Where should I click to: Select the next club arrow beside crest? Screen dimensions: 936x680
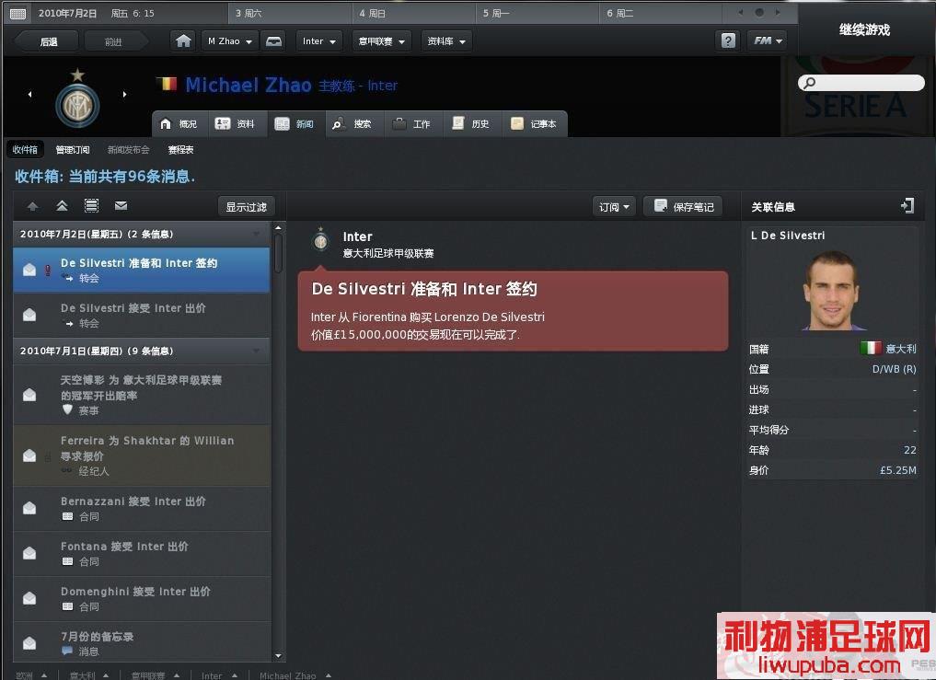point(124,95)
